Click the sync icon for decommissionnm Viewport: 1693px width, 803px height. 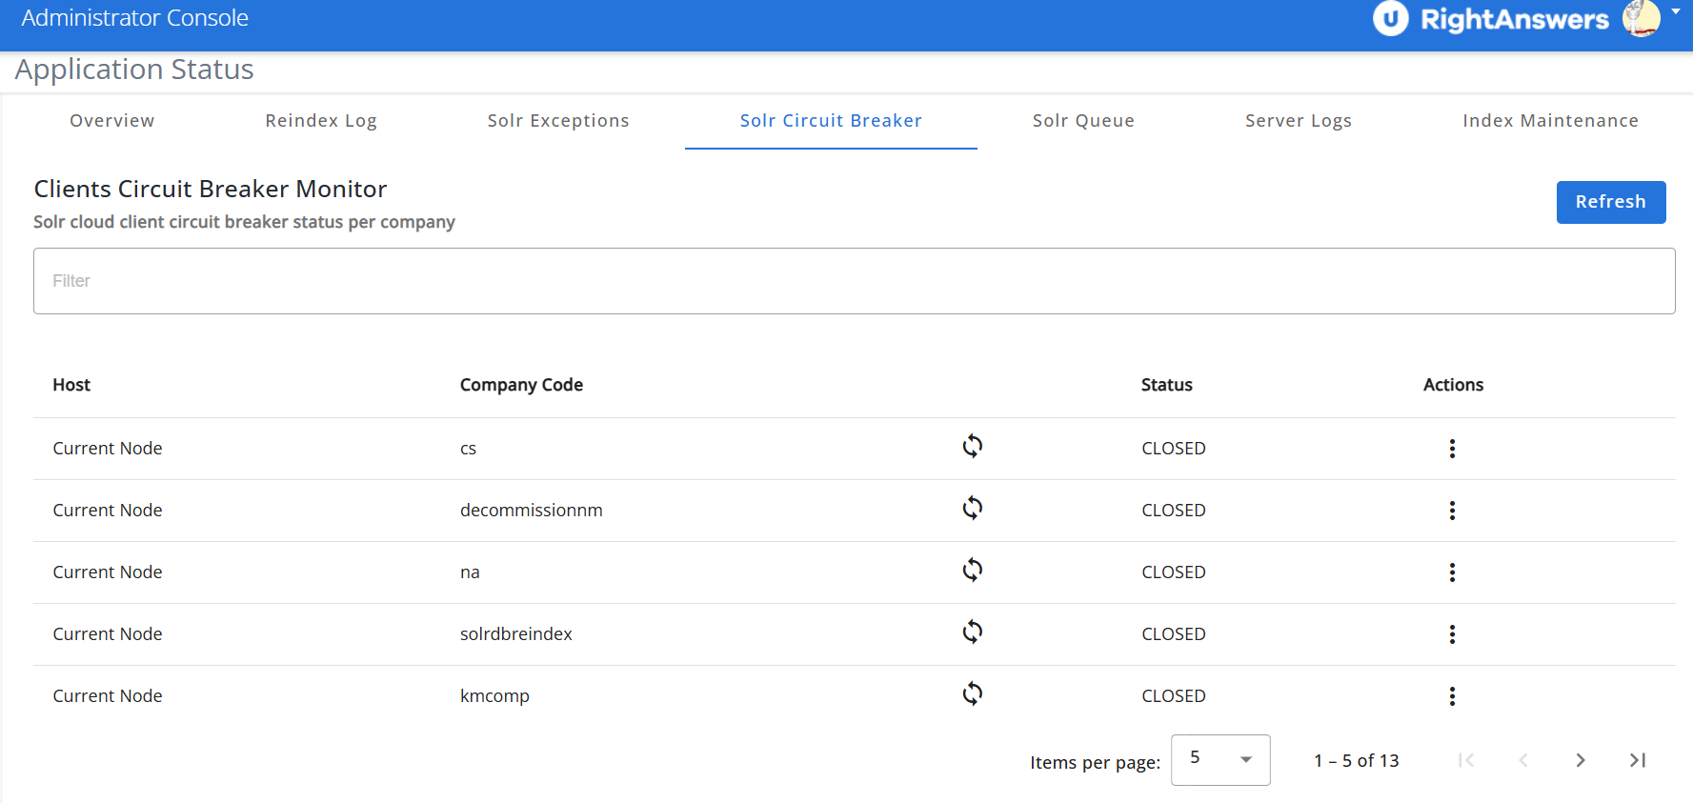click(x=972, y=509)
